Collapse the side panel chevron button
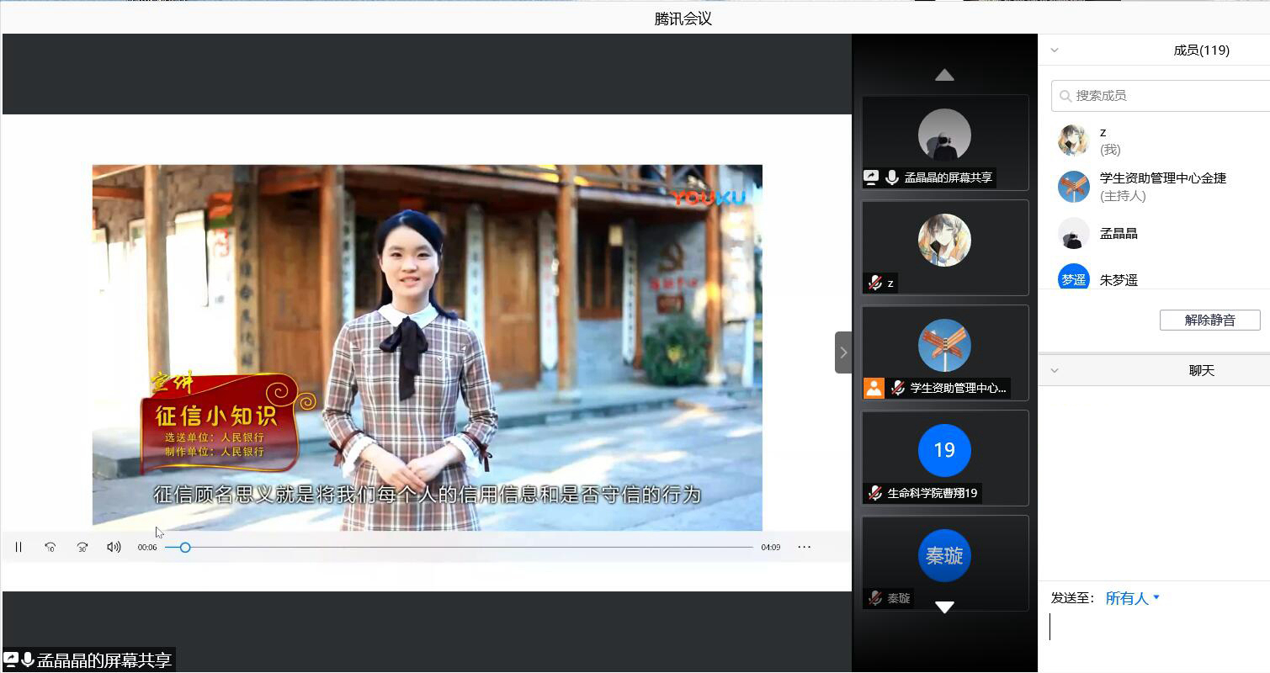1270x673 pixels. tap(843, 352)
